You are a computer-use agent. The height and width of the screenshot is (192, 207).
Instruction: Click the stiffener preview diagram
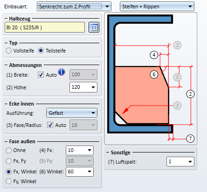tap(151, 79)
